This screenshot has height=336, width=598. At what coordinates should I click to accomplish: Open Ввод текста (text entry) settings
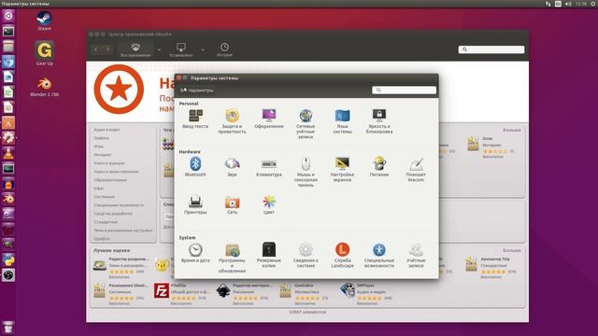point(195,119)
